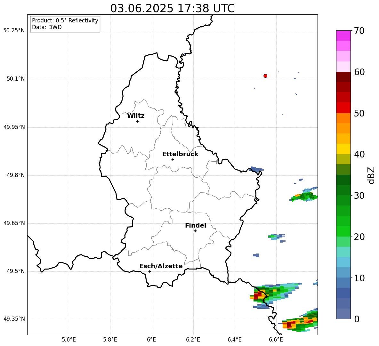The width and height of the screenshot is (379, 346).
Task: Click the title 03.06.2025 17:38 UTC
Action: coord(172,8)
